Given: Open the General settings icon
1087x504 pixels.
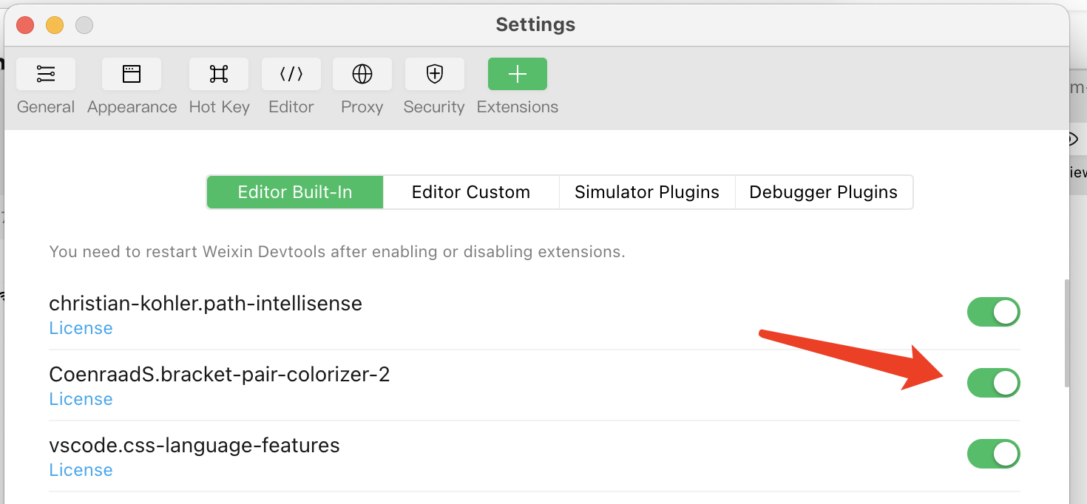Looking at the screenshot, I should 46,74.
